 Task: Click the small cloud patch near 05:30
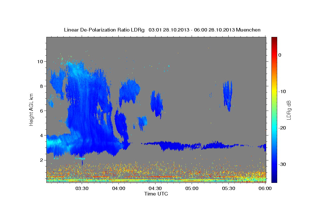[x=228, y=96]
